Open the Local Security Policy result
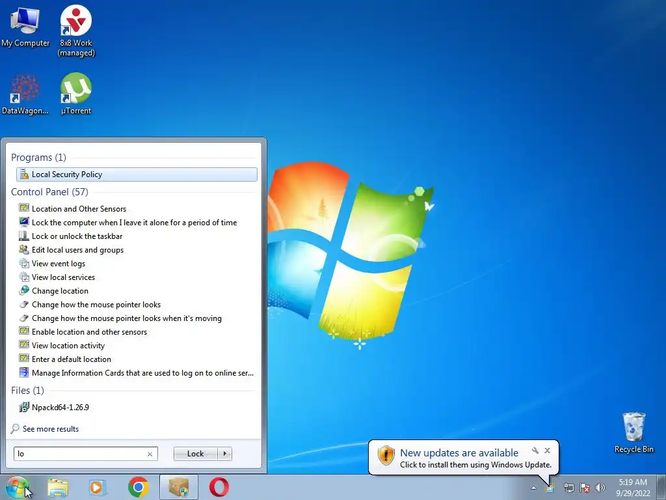The width and height of the screenshot is (666, 500). coord(137,174)
